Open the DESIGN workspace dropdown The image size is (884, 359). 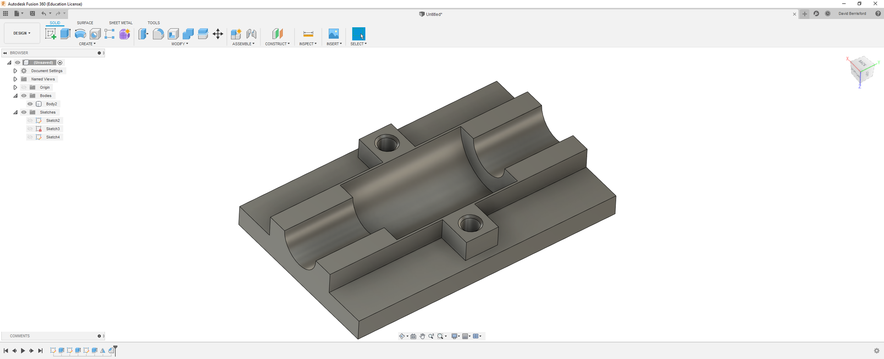coord(22,33)
